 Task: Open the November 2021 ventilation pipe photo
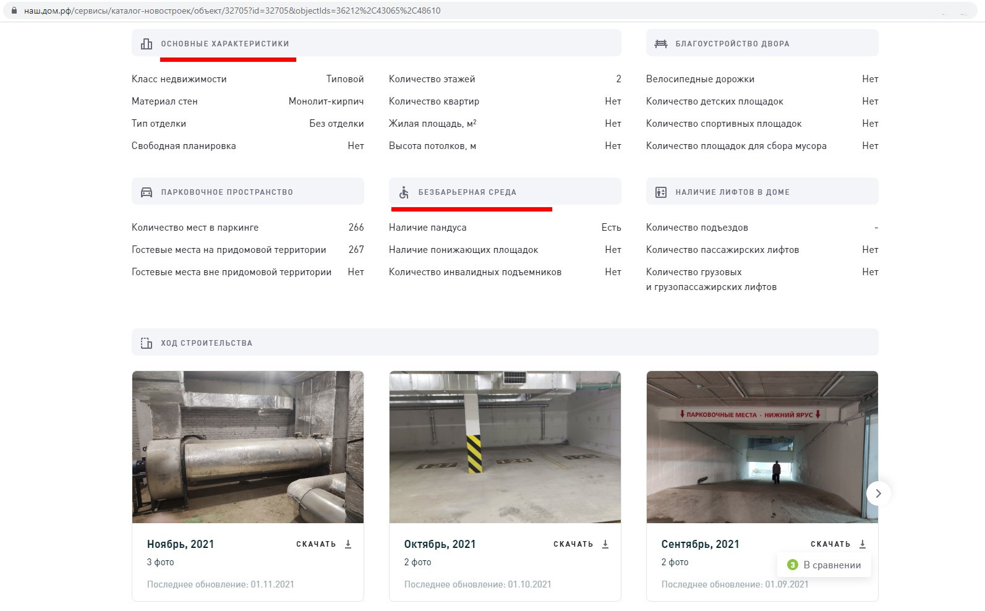click(x=248, y=447)
